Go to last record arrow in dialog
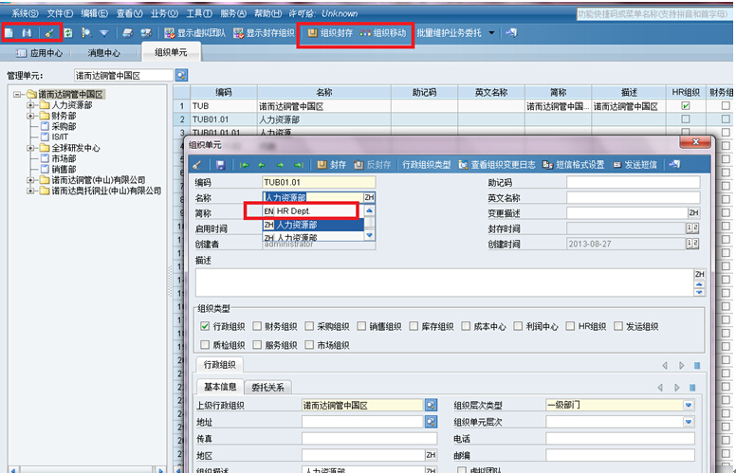The image size is (736, 473). [x=298, y=164]
